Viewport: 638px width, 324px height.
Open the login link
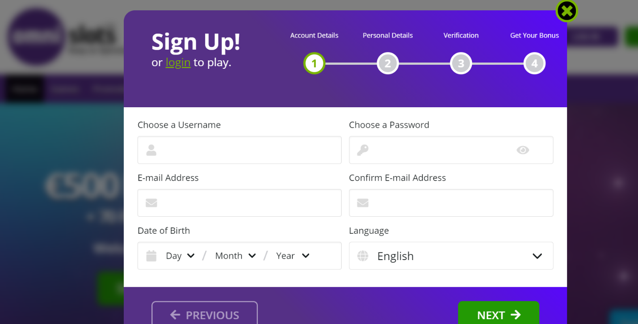178,63
